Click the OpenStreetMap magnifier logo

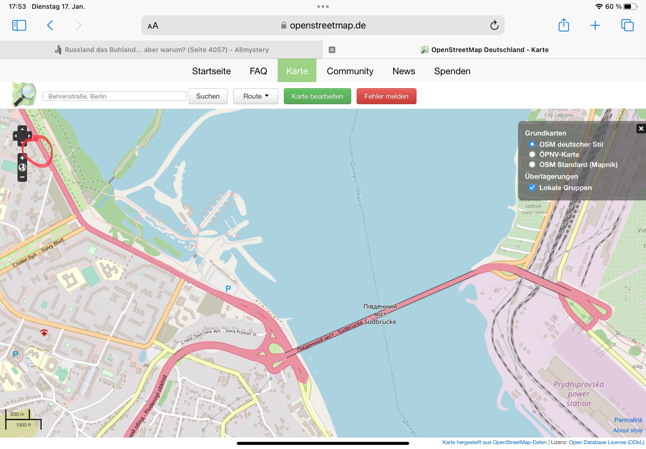pyautogui.click(x=24, y=94)
